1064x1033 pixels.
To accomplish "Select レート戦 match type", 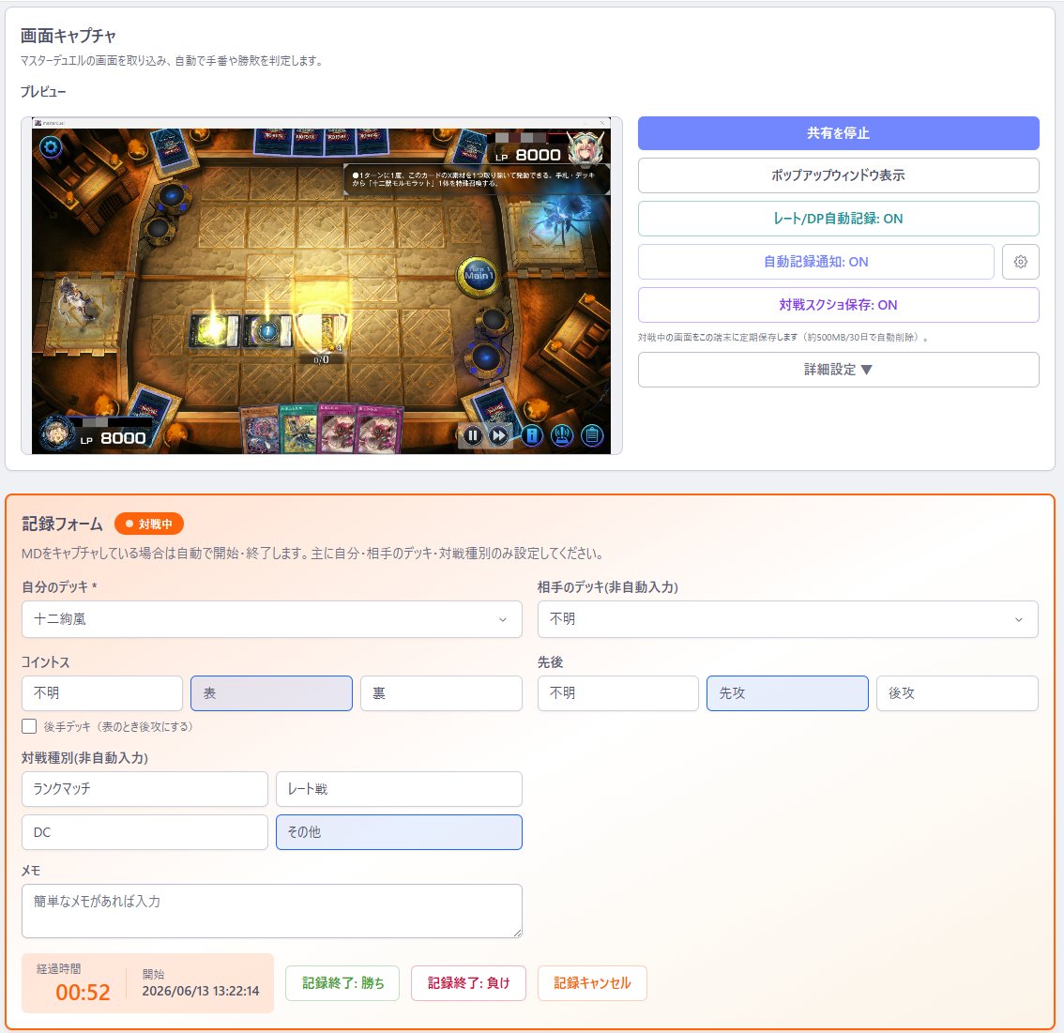I will [x=399, y=789].
